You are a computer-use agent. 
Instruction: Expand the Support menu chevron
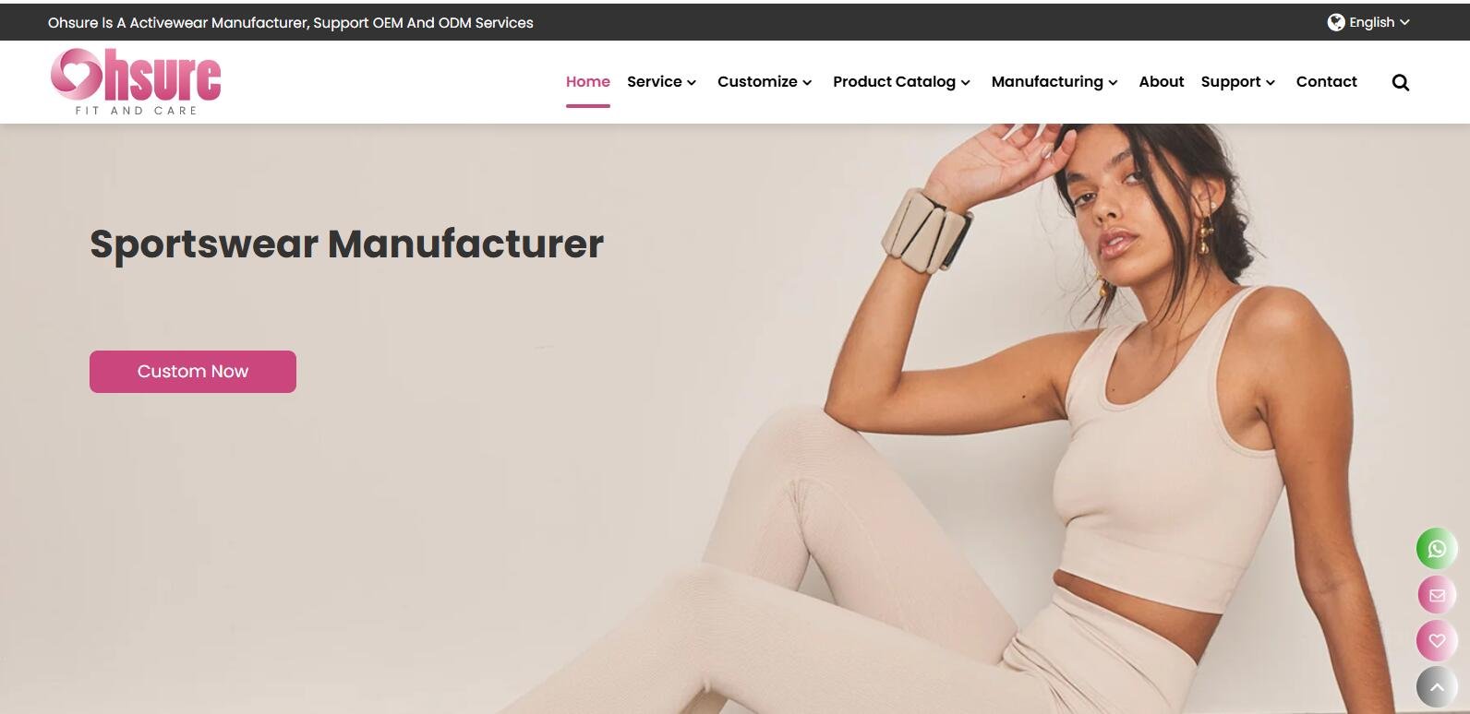point(1271,83)
